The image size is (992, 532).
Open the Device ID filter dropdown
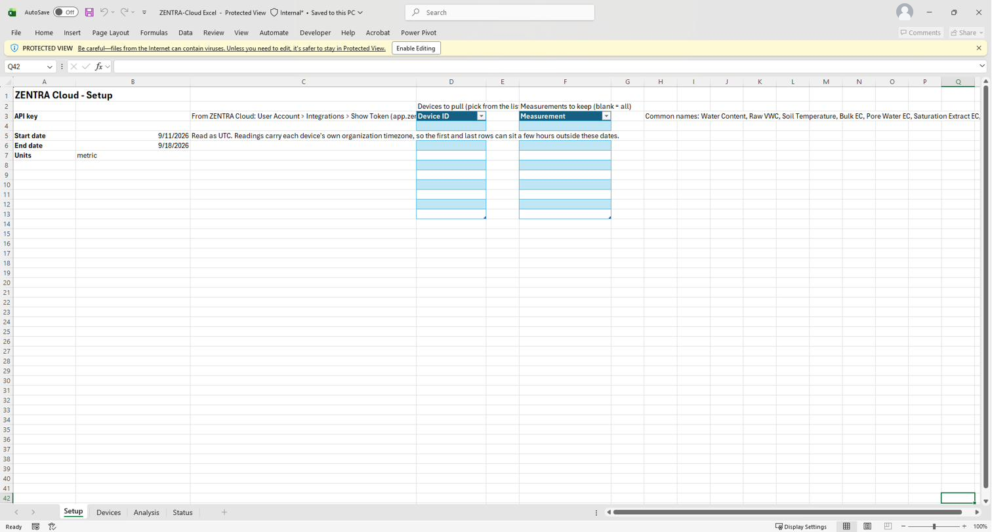tap(481, 117)
